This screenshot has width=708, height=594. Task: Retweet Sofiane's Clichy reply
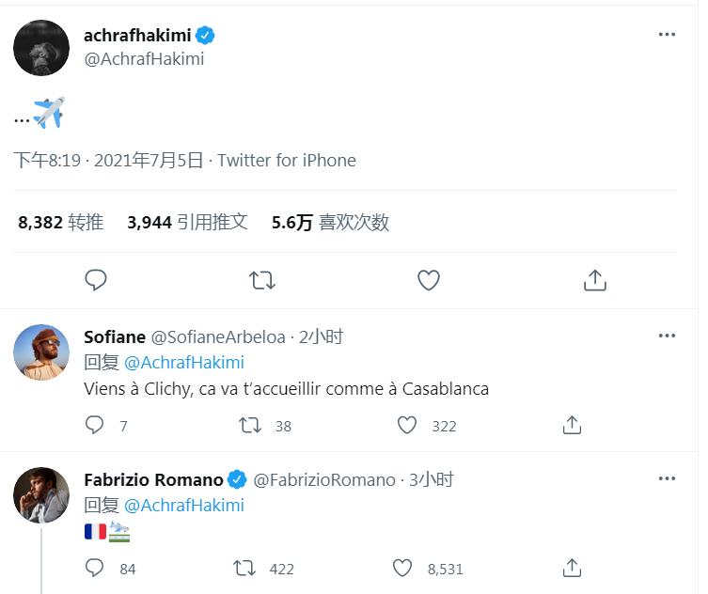coord(250,426)
